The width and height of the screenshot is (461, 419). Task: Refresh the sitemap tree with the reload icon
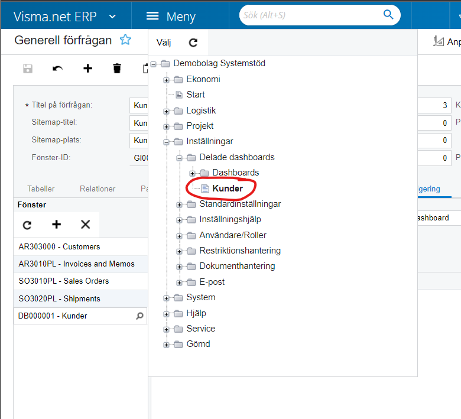pos(193,43)
